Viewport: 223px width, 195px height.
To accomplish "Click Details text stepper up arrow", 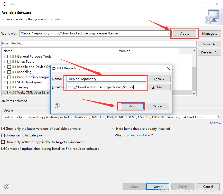I will [x=218, y=116].
